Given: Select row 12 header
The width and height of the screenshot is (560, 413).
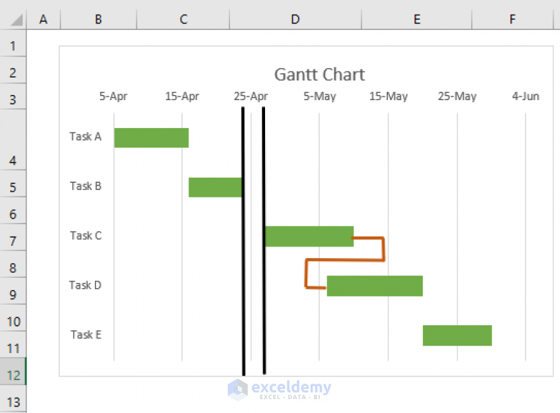Looking at the screenshot, I should click(13, 374).
